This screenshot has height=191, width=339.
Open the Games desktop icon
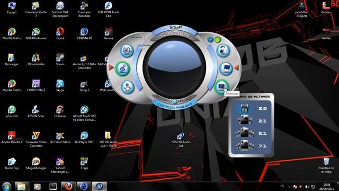tap(326, 34)
